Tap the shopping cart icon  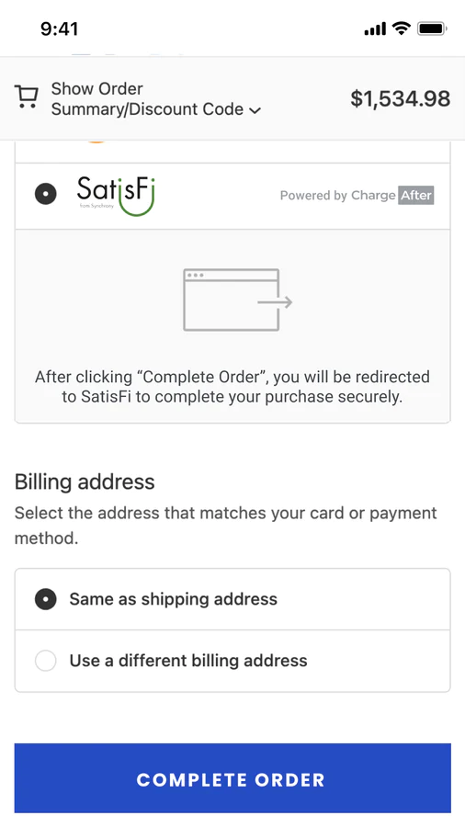[x=26, y=96]
